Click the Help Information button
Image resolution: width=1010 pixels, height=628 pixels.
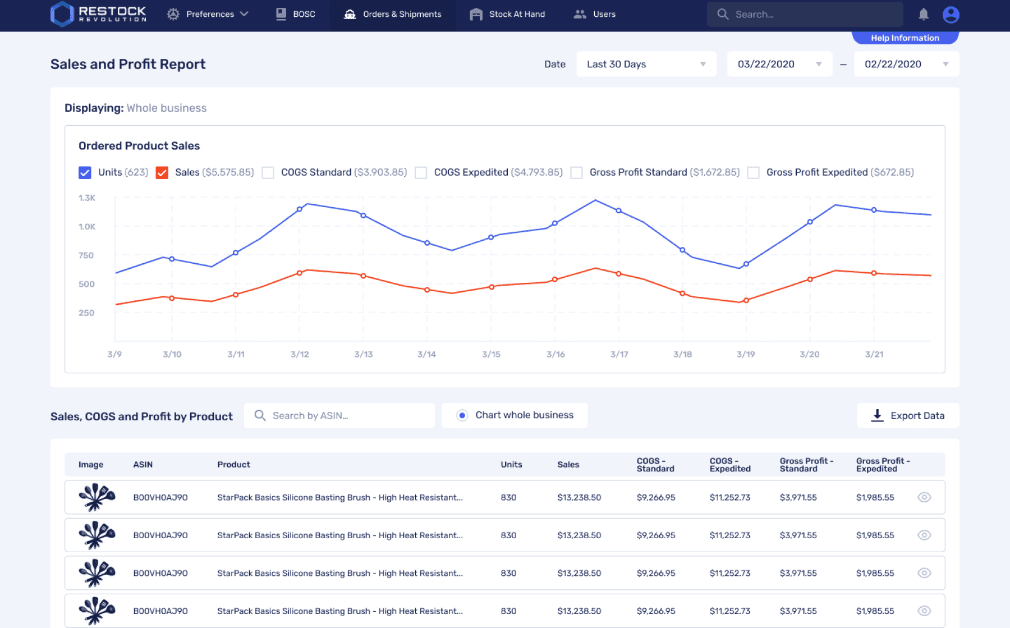905,38
